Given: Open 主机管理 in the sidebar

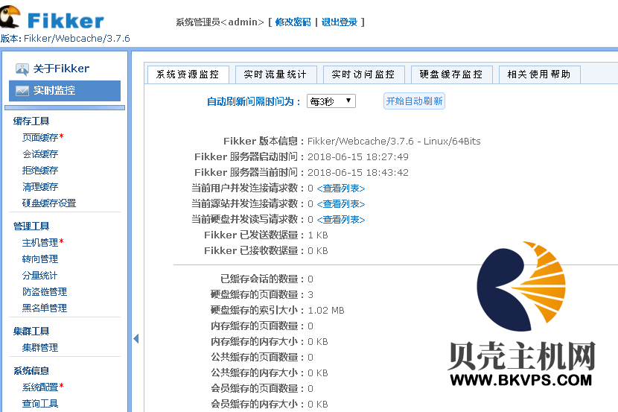Looking at the screenshot, I should coord(40,243).
